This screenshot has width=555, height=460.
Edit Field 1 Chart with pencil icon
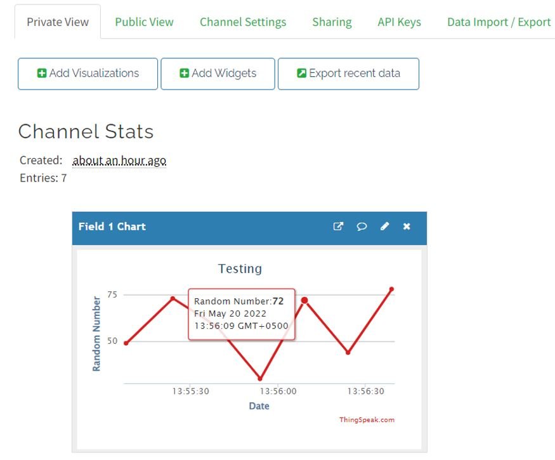click(x=385, y=227)
